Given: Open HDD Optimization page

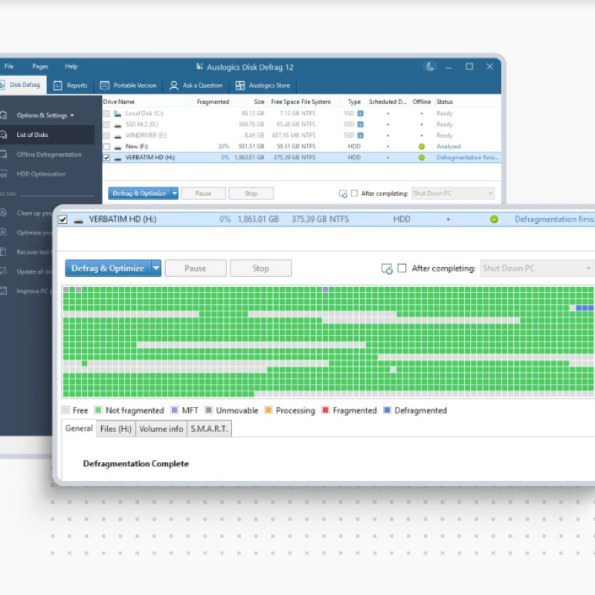Looking at the screenshot, I should [41, 174].
